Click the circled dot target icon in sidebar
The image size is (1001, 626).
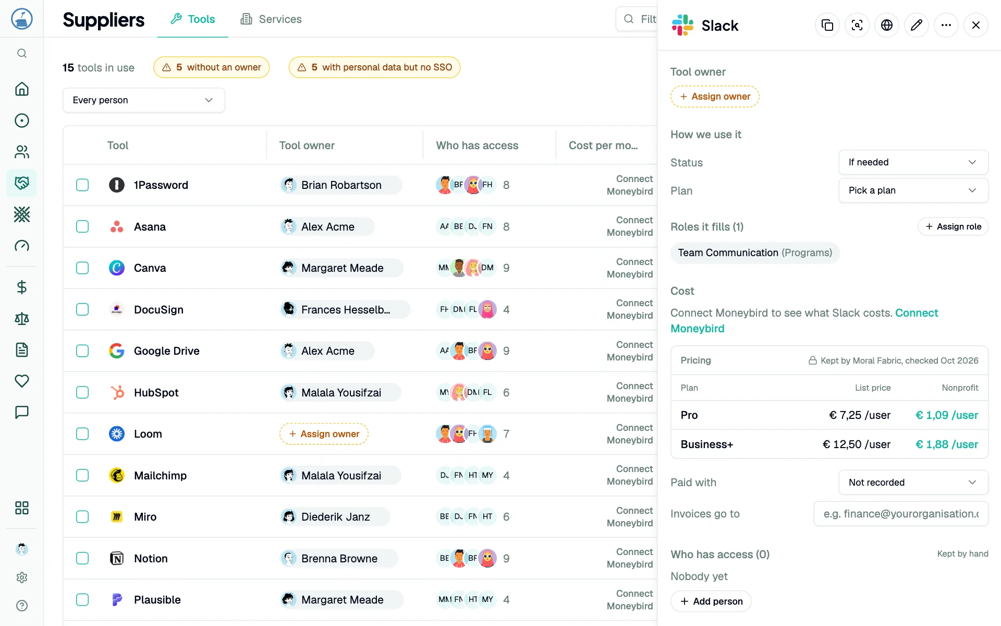pyautogui.click(x=21, y=121)
